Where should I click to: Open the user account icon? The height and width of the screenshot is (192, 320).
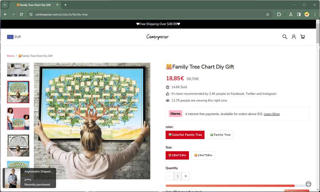pos(294,37)
